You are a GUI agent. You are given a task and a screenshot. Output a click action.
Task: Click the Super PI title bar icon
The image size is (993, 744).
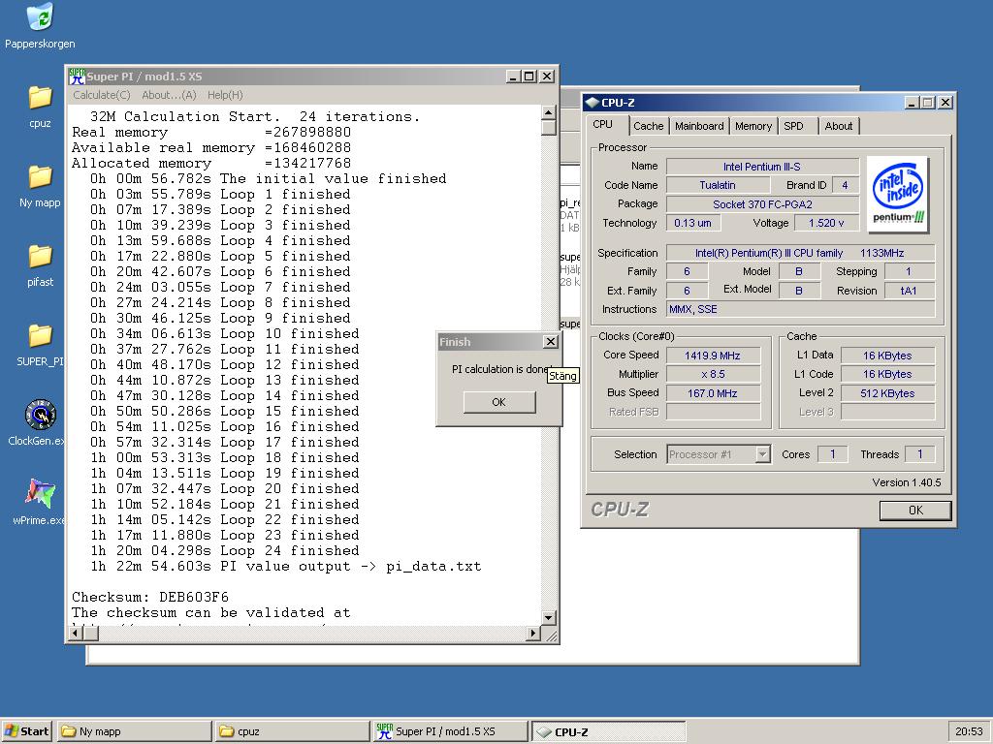pyautogui.click(x=78, y=77)
